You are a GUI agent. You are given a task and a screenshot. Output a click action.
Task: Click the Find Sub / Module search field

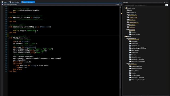[144, 5]
